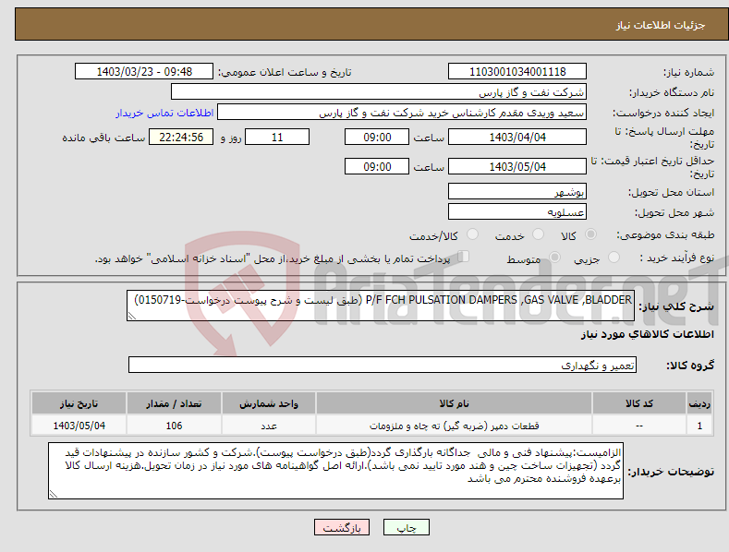
Task: Click the buyer organization name field
Action: (379, 92)
